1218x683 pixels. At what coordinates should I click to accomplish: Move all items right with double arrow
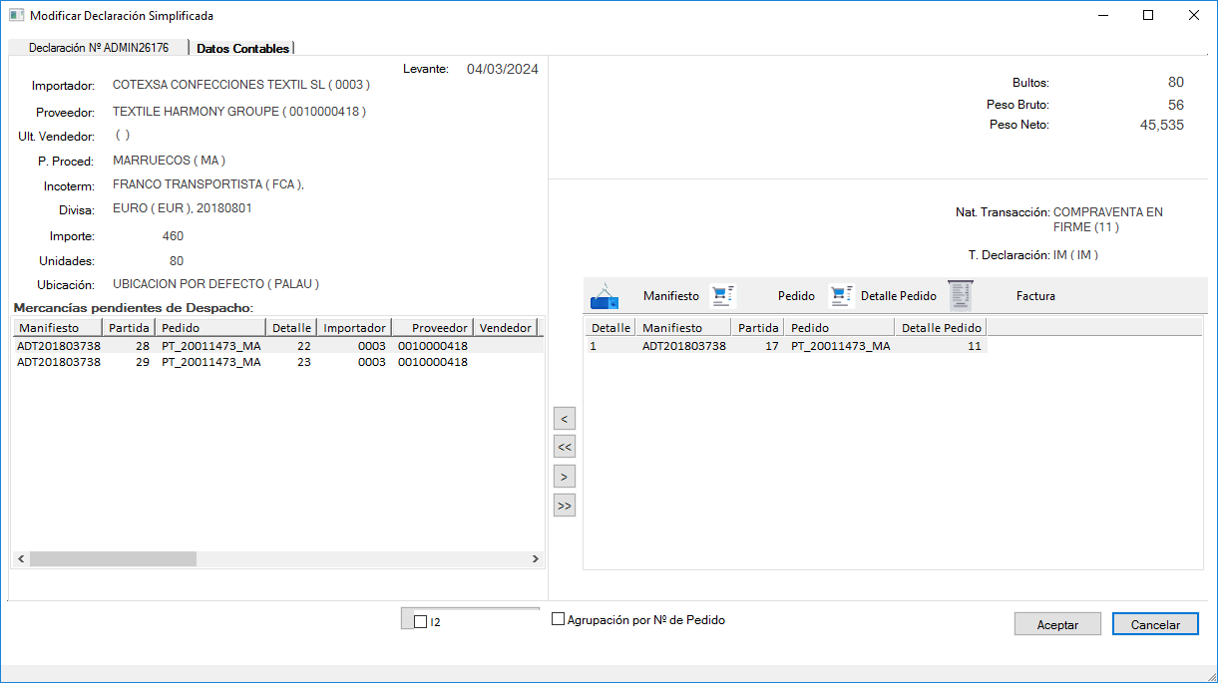(565, 506)
